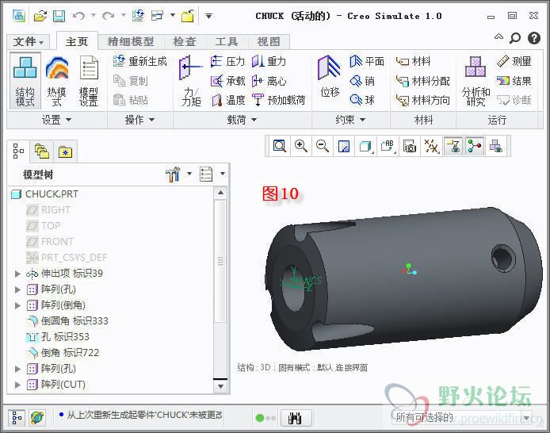Expand the 操作 group dropdown
550x433 pixels.
click(139, 120)
